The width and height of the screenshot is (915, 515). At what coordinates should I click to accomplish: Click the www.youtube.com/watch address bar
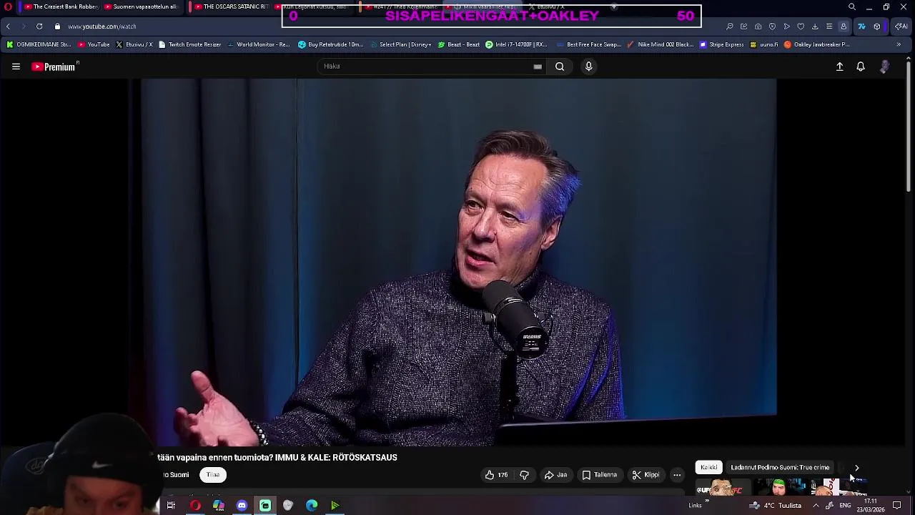[102, 26]
